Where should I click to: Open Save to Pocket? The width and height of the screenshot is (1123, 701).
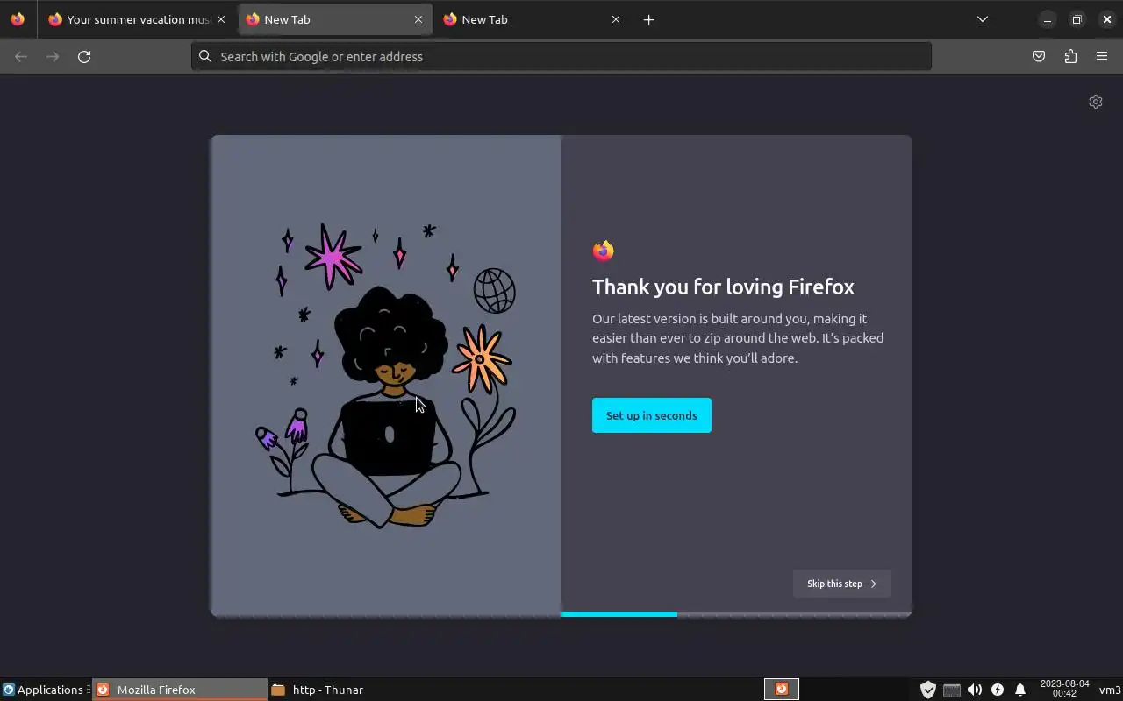[x=1039, y=56]
